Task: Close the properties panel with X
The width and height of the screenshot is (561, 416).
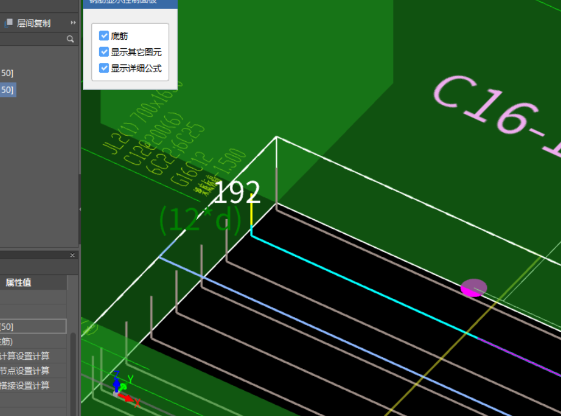Action: coord(72,255)
